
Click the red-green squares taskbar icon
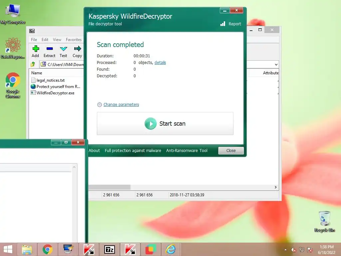click(x=151, y=249)
